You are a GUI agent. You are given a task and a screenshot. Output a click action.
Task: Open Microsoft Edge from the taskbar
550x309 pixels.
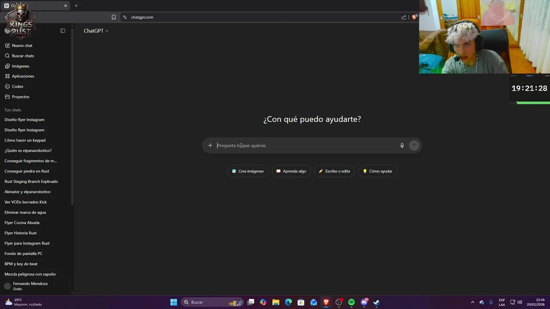tap(288, 302)
